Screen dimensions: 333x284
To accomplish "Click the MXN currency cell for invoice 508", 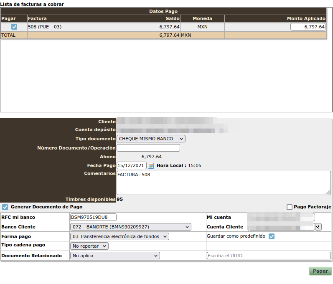I will click(x=202, y=27).
